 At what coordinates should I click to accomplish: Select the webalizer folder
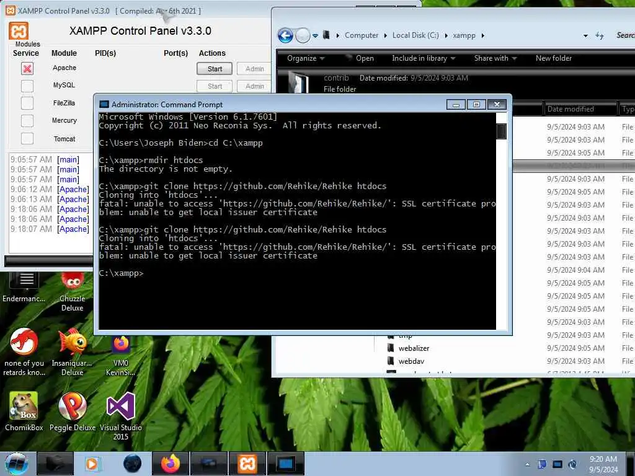(x=414, y=348)
